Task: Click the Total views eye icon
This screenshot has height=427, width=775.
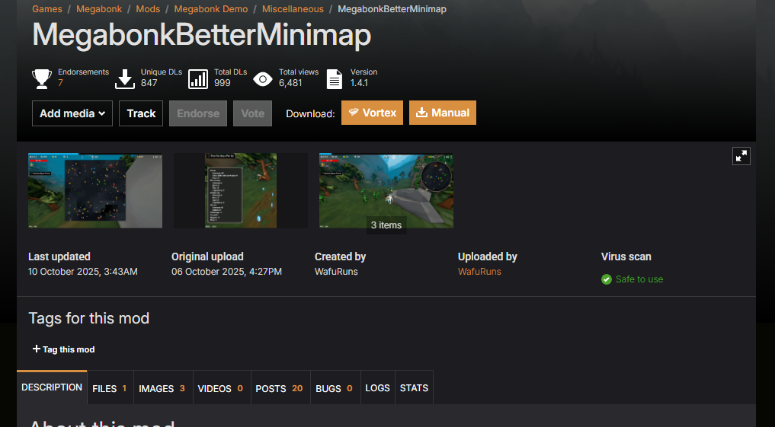Action: [x=262, y=79]
